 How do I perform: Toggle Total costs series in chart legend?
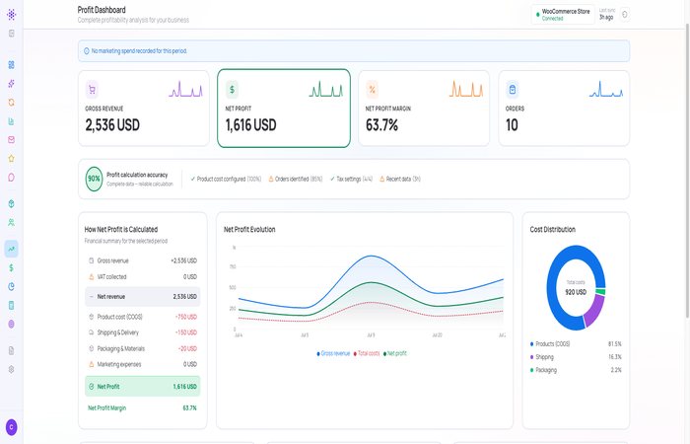click(367, 353)
